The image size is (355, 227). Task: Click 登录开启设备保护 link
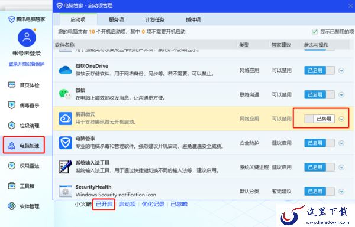click(x=27, y=64)
